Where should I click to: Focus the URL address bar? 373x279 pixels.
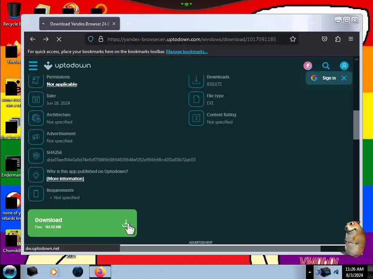coord(192,39)
